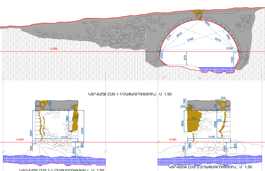This screenshot has width=265, height=171.
Task: Select the 2-2 section title at bottom right
Action: click(210, 167)
